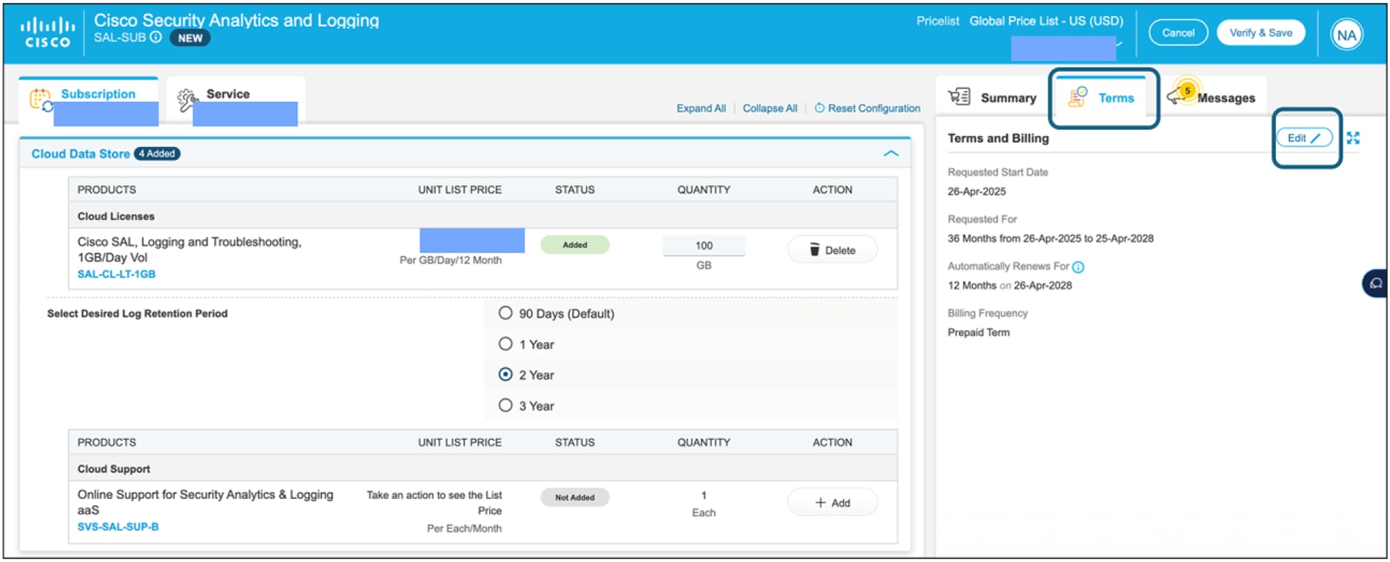Click the Messages megaphone icon

(1178, 96)
